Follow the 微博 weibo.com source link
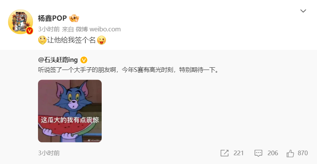This screenshot has height=164, width=317. click(x=98, y=29)
